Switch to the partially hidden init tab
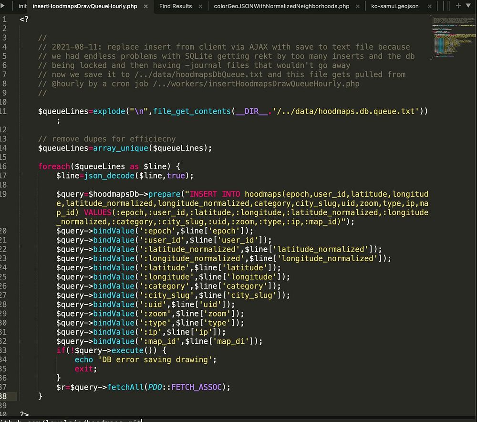Screen dimensions: 477x422 click(22, 6)
